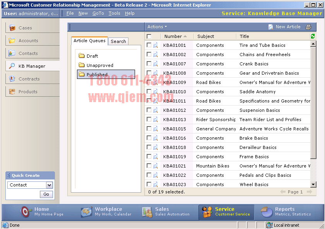Open the 'Tire and Tube Basics' article title

tap(262, 45)
